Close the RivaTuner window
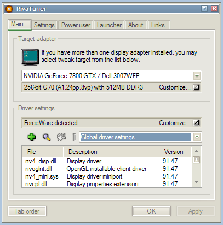The width and height of the screenshot is (223, 225). pos(214,9)
